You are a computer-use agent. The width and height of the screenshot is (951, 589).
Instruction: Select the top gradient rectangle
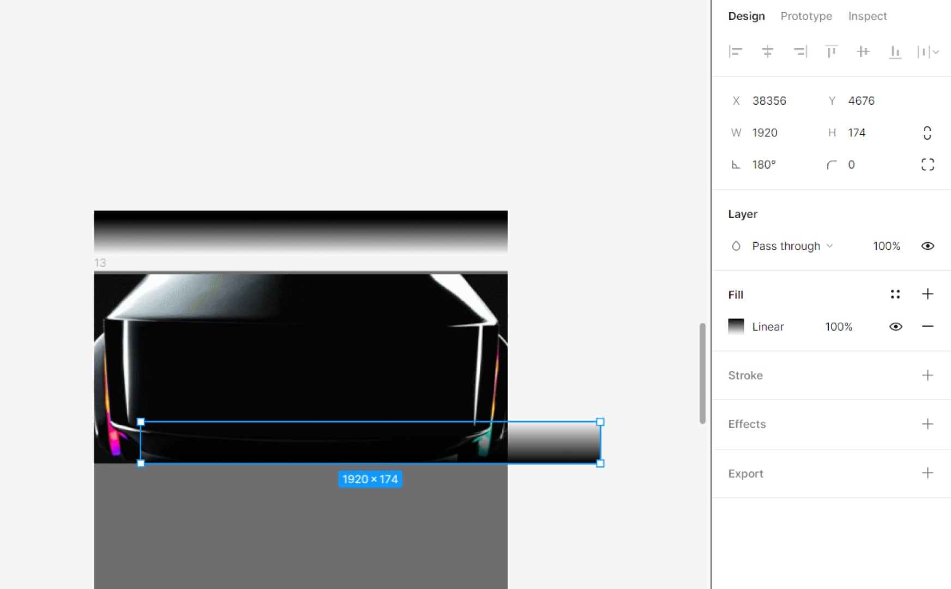pos(300,232)
